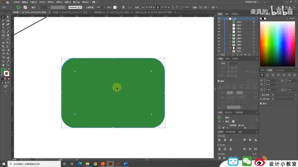Viewport: 298px width, 167px height.
Task: Click the hex color value field
Action: (292, 18)
